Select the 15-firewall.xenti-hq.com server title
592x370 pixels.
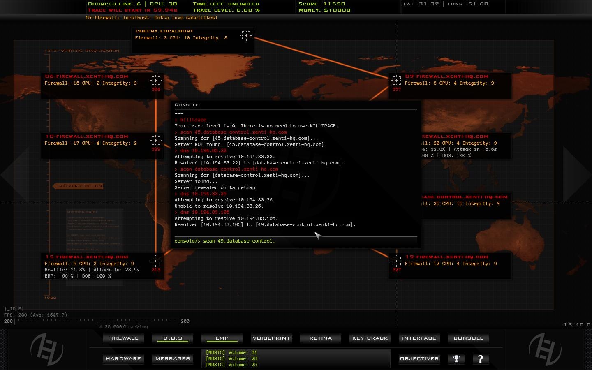pos(87,257)
